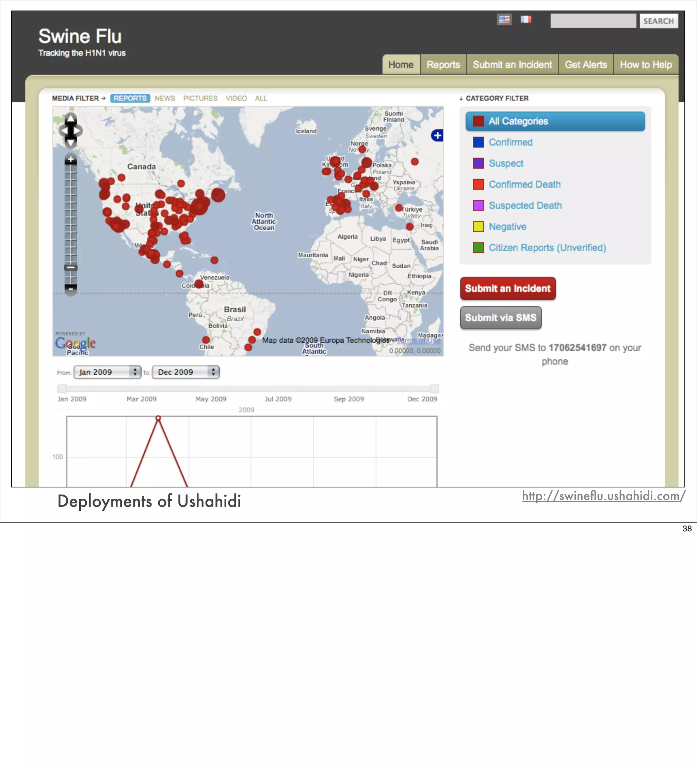This screenshot has width=697, height=766.
Task: Pan the map right with arrow control
Action: pyautogui.click(x=78, y=130)
